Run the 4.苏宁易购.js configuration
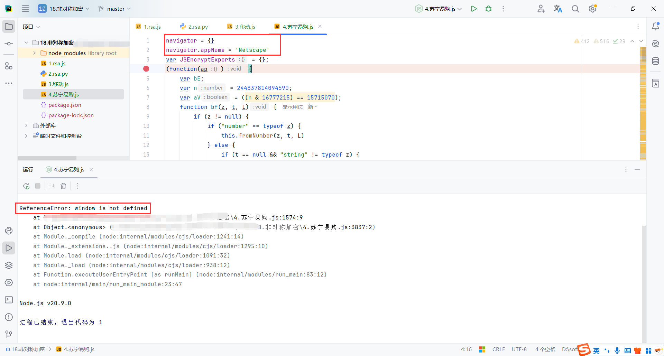Image resolution: width=664 pixels, height=356 pixels. pyautogui.click(x=474, y=9)
